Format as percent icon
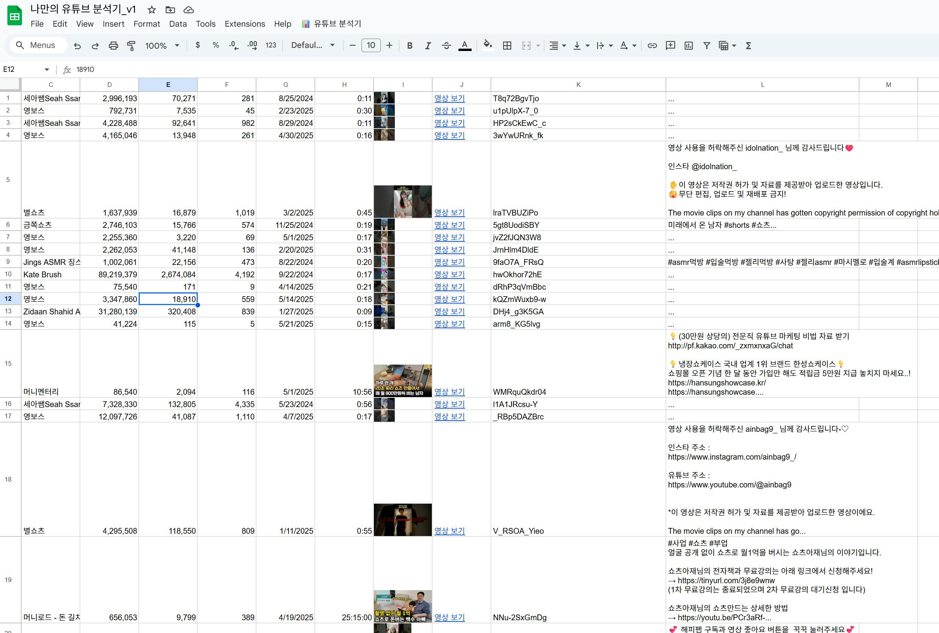This screenshot has width=939, height=633. (x=216, y=45)
